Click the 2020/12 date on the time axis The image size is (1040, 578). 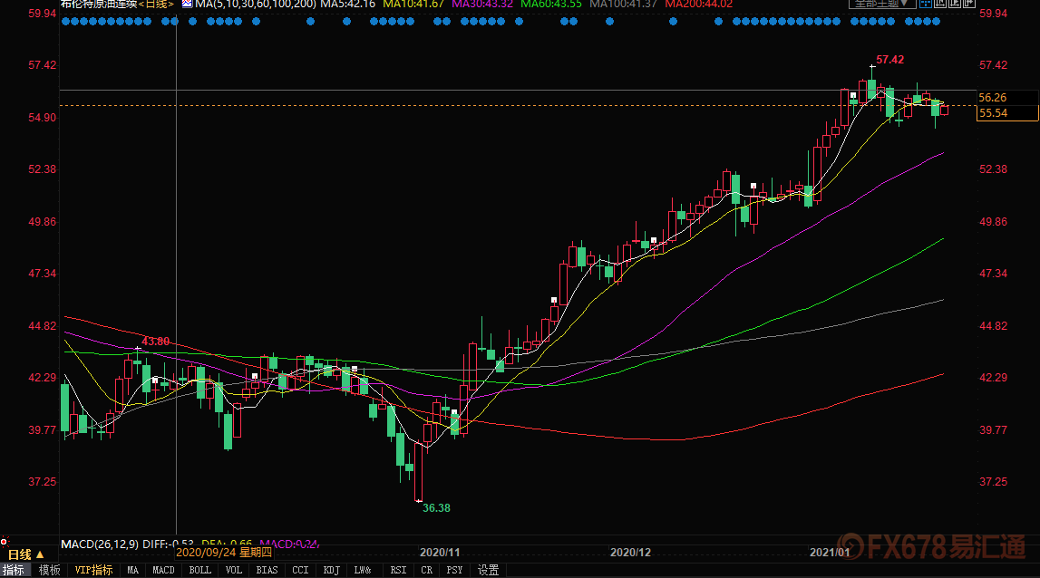click(x=630, y=552)
